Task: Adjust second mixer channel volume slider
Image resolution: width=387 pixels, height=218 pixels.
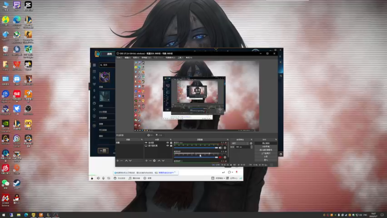Action: (x=196, y=157)
